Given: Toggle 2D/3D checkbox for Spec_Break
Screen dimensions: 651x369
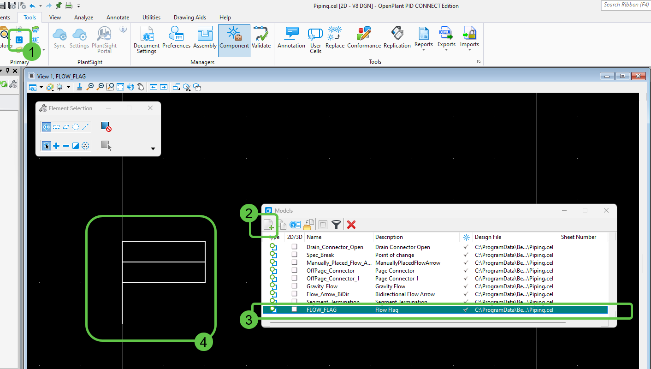Looking at the screenshot, I should pyautogui.click(x=294, y=255).
